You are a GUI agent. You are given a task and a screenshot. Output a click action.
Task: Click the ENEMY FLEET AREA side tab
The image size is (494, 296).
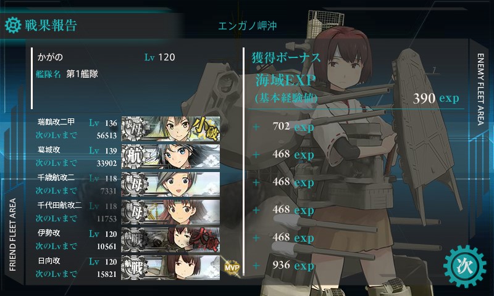point(480,89)
